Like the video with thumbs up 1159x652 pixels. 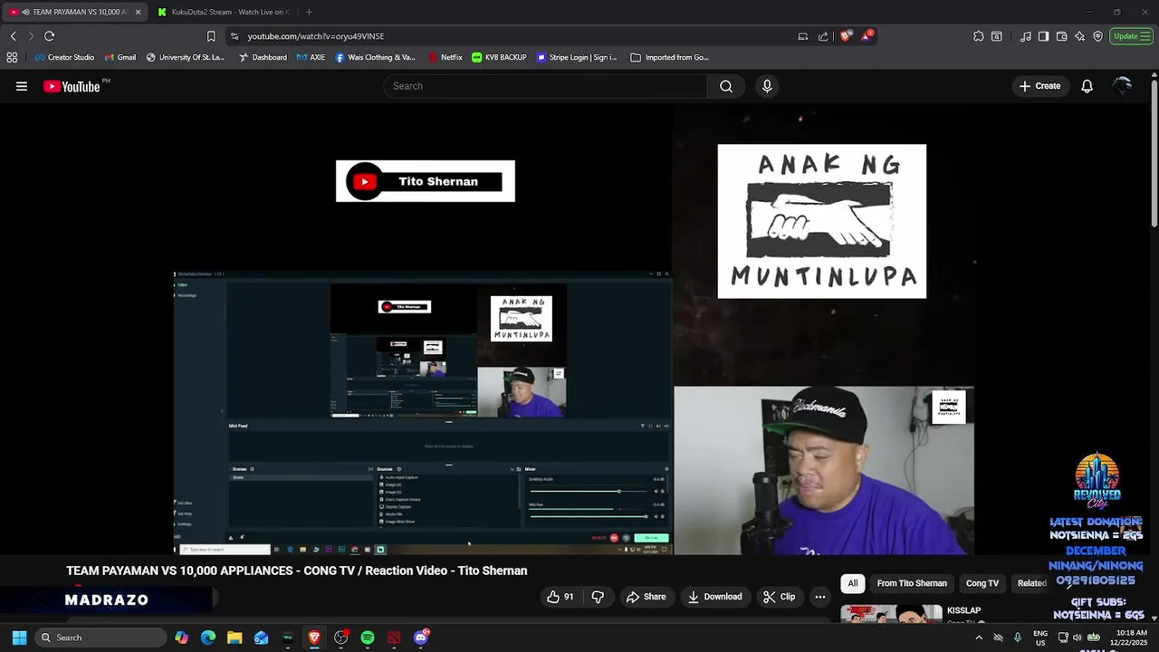[560, 597]
